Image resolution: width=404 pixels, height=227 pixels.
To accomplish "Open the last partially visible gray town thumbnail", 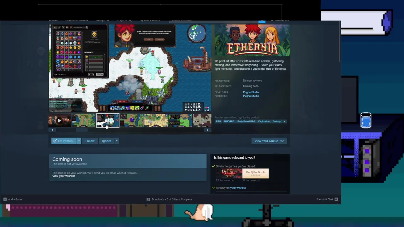I will [202, 120].
